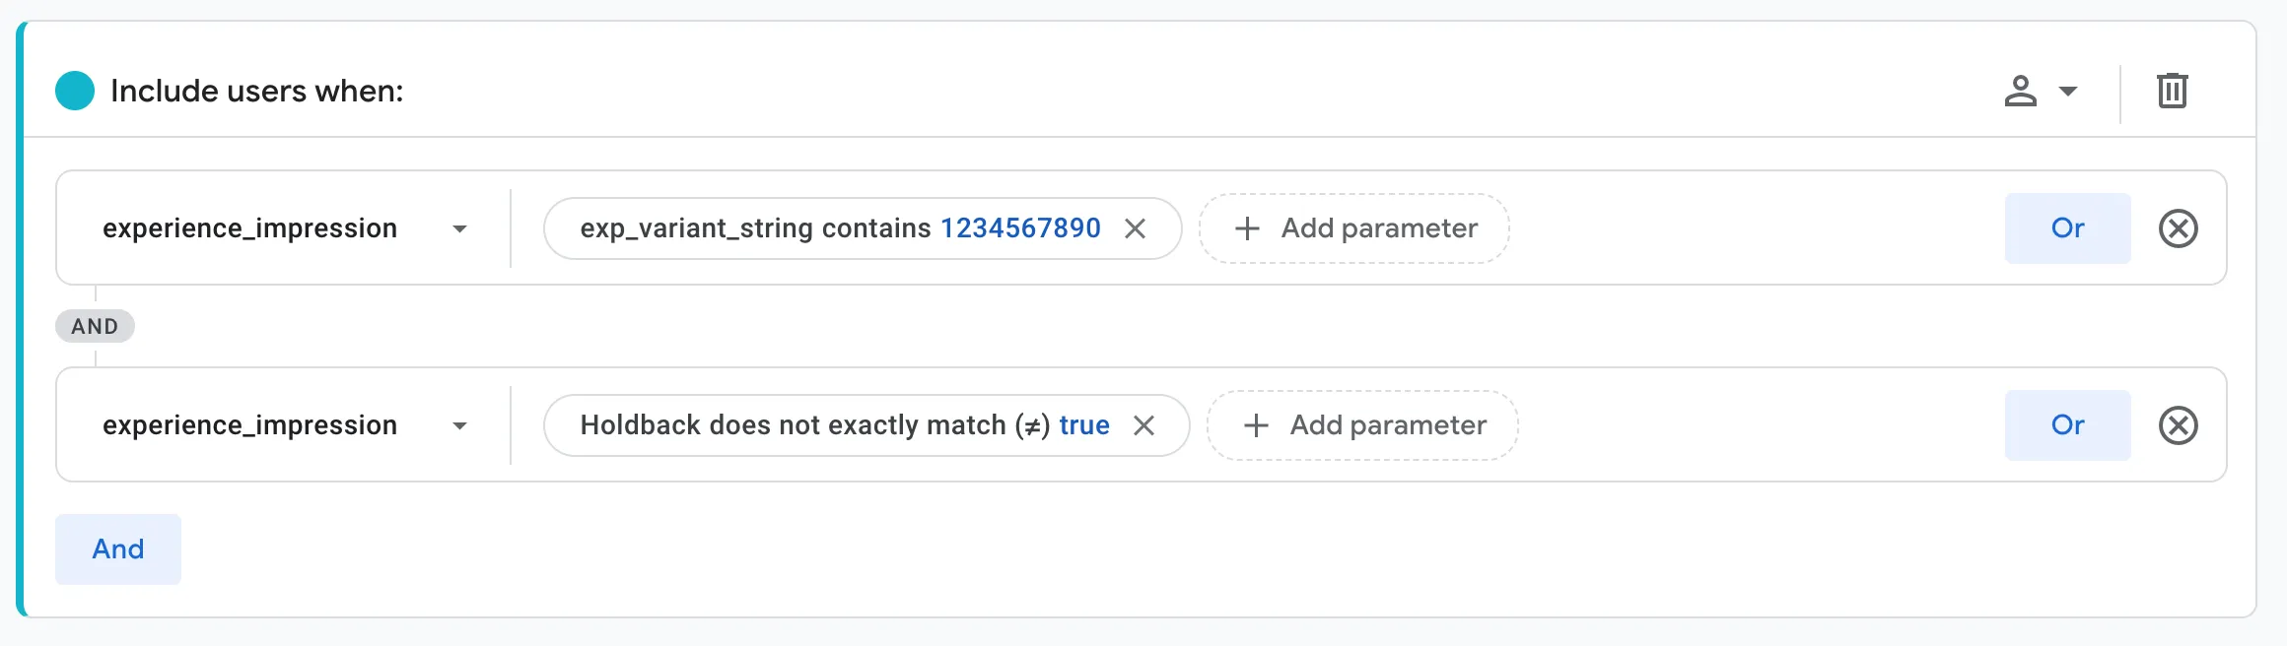2287x646 pixels.
Task: Click the teal circle beside Include users when
Action: pos(75,91)
